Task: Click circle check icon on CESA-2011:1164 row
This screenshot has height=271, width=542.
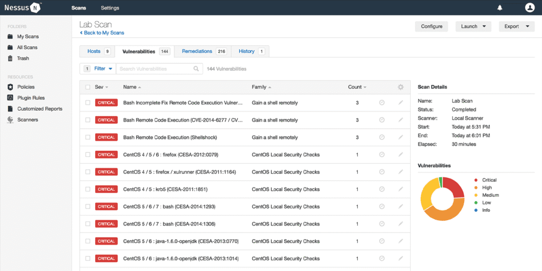Action: (x=382, y=172)
